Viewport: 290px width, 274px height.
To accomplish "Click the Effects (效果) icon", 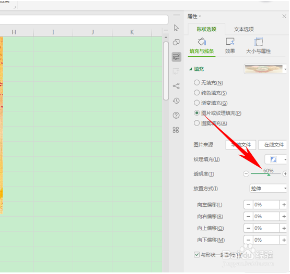I will [230, 42].
